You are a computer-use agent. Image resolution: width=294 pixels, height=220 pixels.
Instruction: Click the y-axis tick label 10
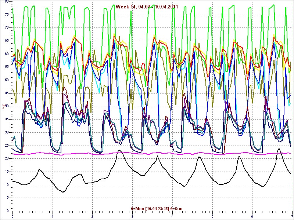tap(7, 185)
